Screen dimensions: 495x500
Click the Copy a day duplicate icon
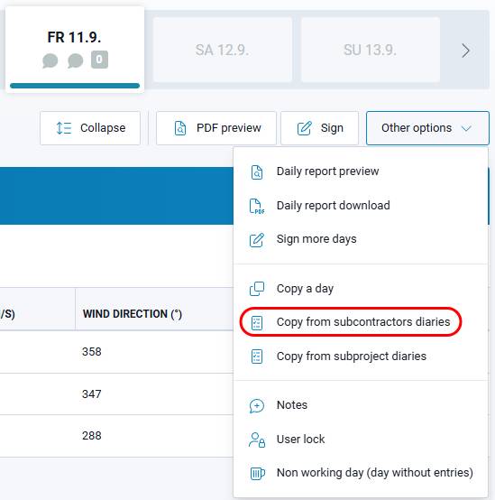click(257, 289)
